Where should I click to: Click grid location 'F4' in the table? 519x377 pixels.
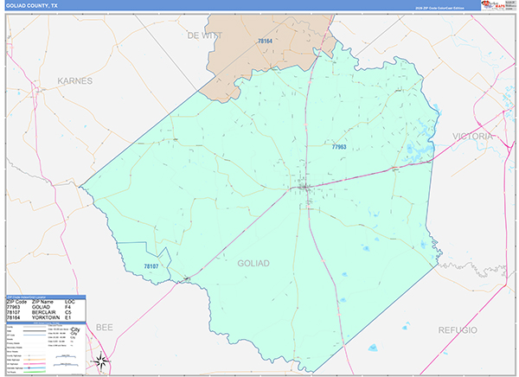tap(67, 307)
